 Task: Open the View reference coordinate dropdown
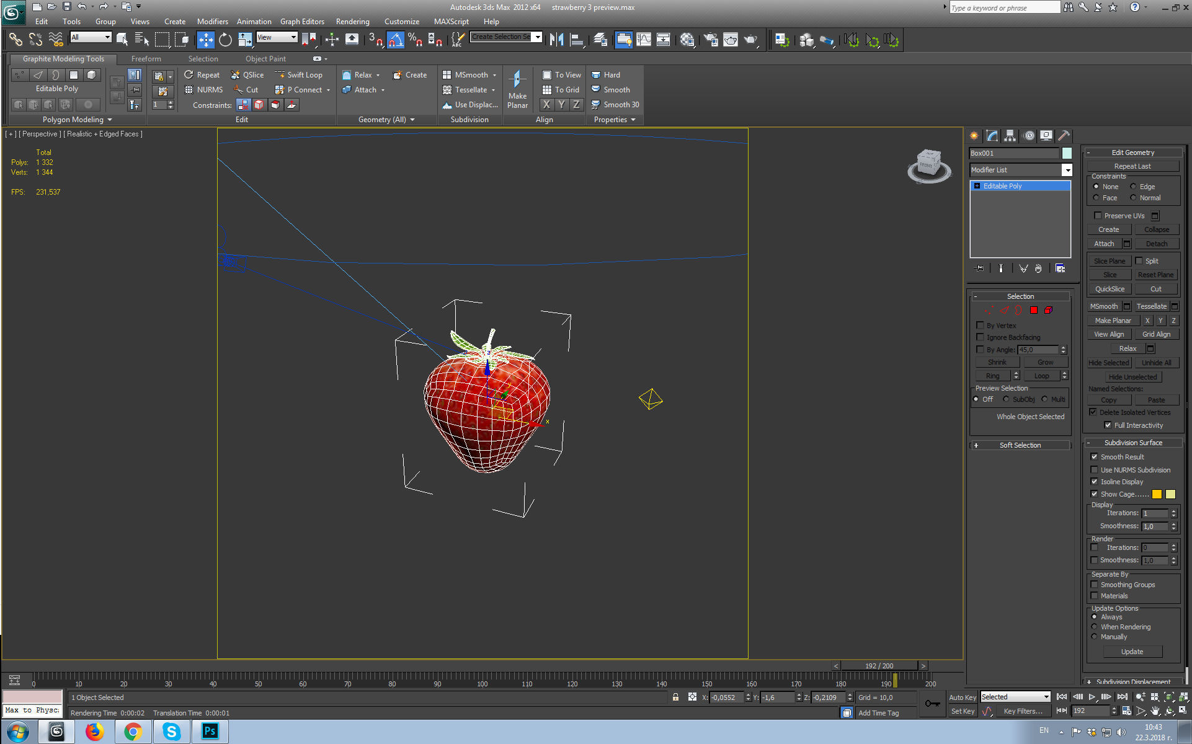pyautogui.click(x=293, y=37)
